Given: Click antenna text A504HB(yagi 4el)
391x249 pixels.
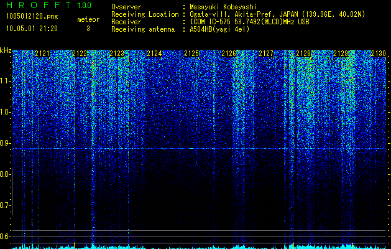Looking at the screenshot, I should point(219,29).
